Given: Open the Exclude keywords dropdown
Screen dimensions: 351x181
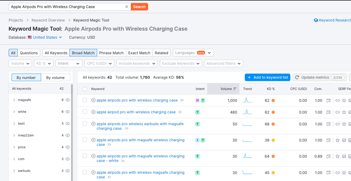Looking at the screenshot, I should [181, 64].
